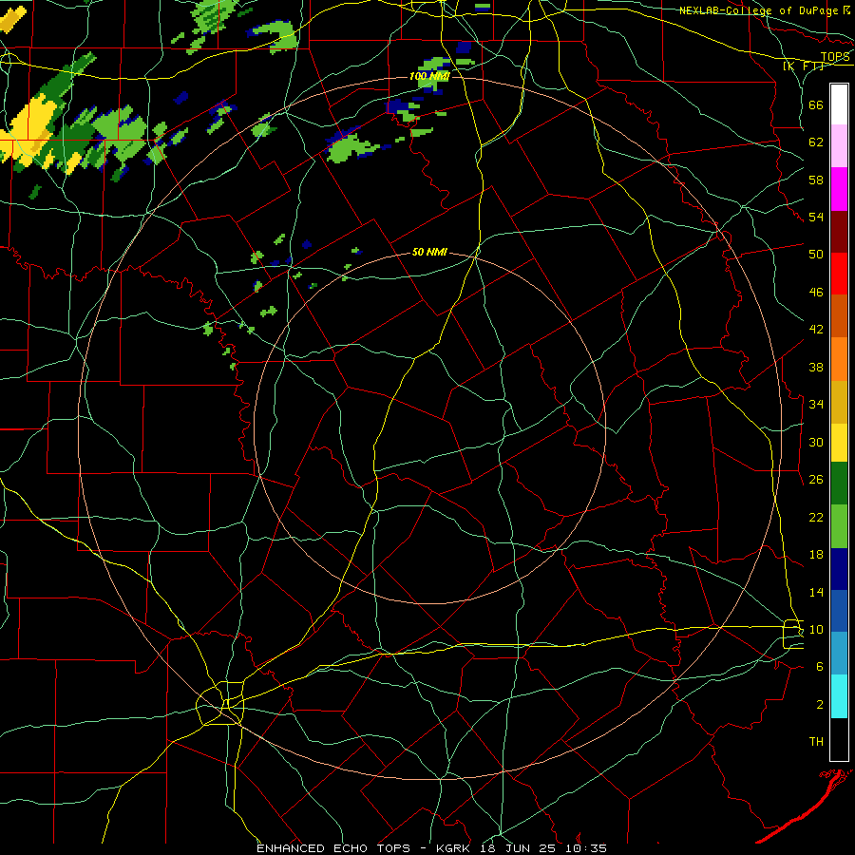Pick the dark green legend swatch
855x855 pixels.
[839, 484]
